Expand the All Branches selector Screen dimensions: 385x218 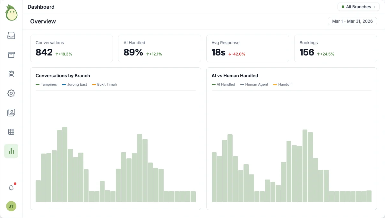pos(358,7)
